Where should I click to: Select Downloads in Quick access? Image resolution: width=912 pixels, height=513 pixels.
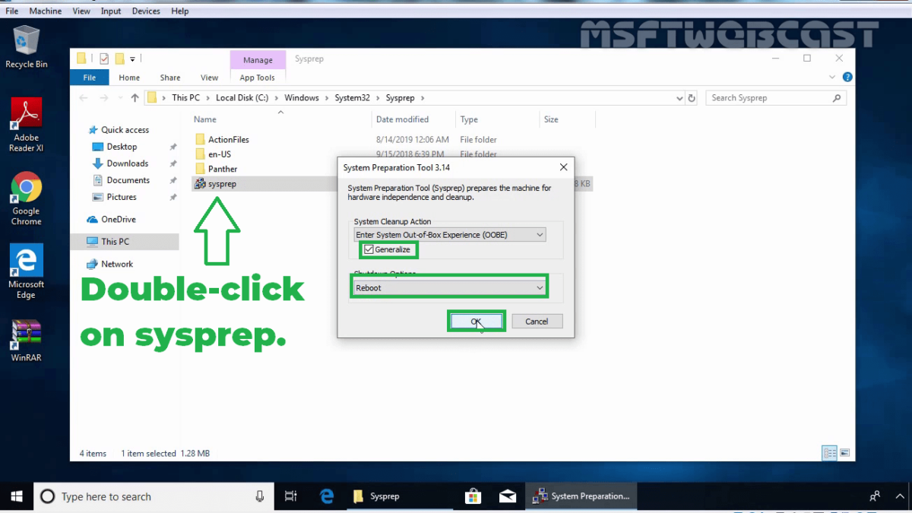click(x=127, y=163)
